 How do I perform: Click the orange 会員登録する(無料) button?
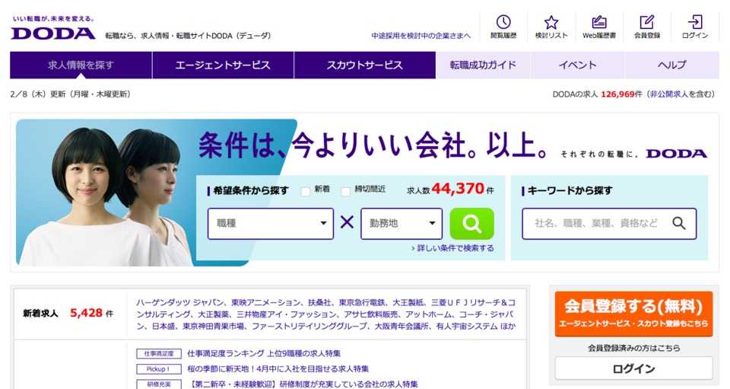(633, 314)
